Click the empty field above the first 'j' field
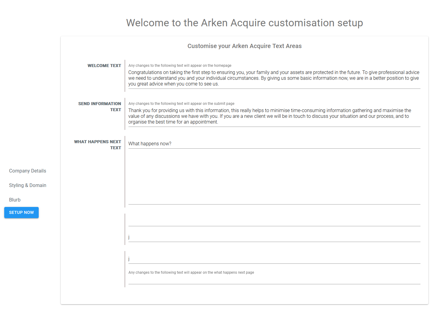This screenshot has width=438, height=316. tap(274, 221)
